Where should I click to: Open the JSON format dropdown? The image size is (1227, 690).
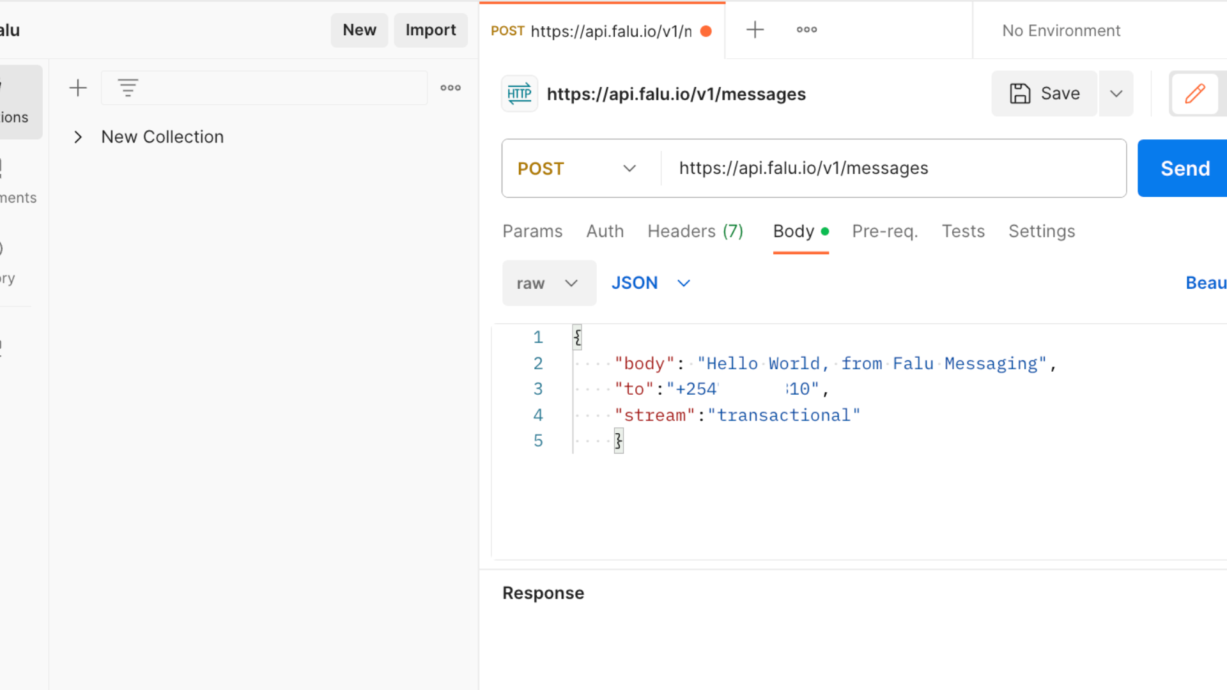651,283
